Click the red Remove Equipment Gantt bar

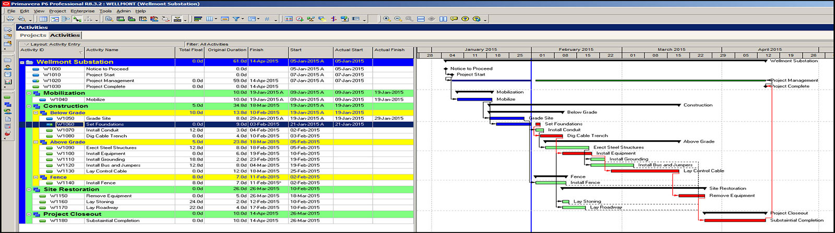(692, 196)
